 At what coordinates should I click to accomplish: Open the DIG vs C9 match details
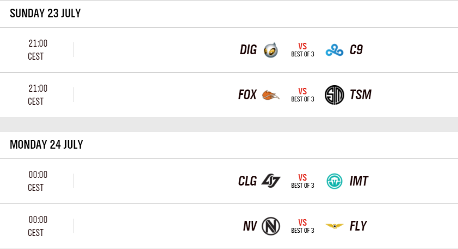click(302, 50)
